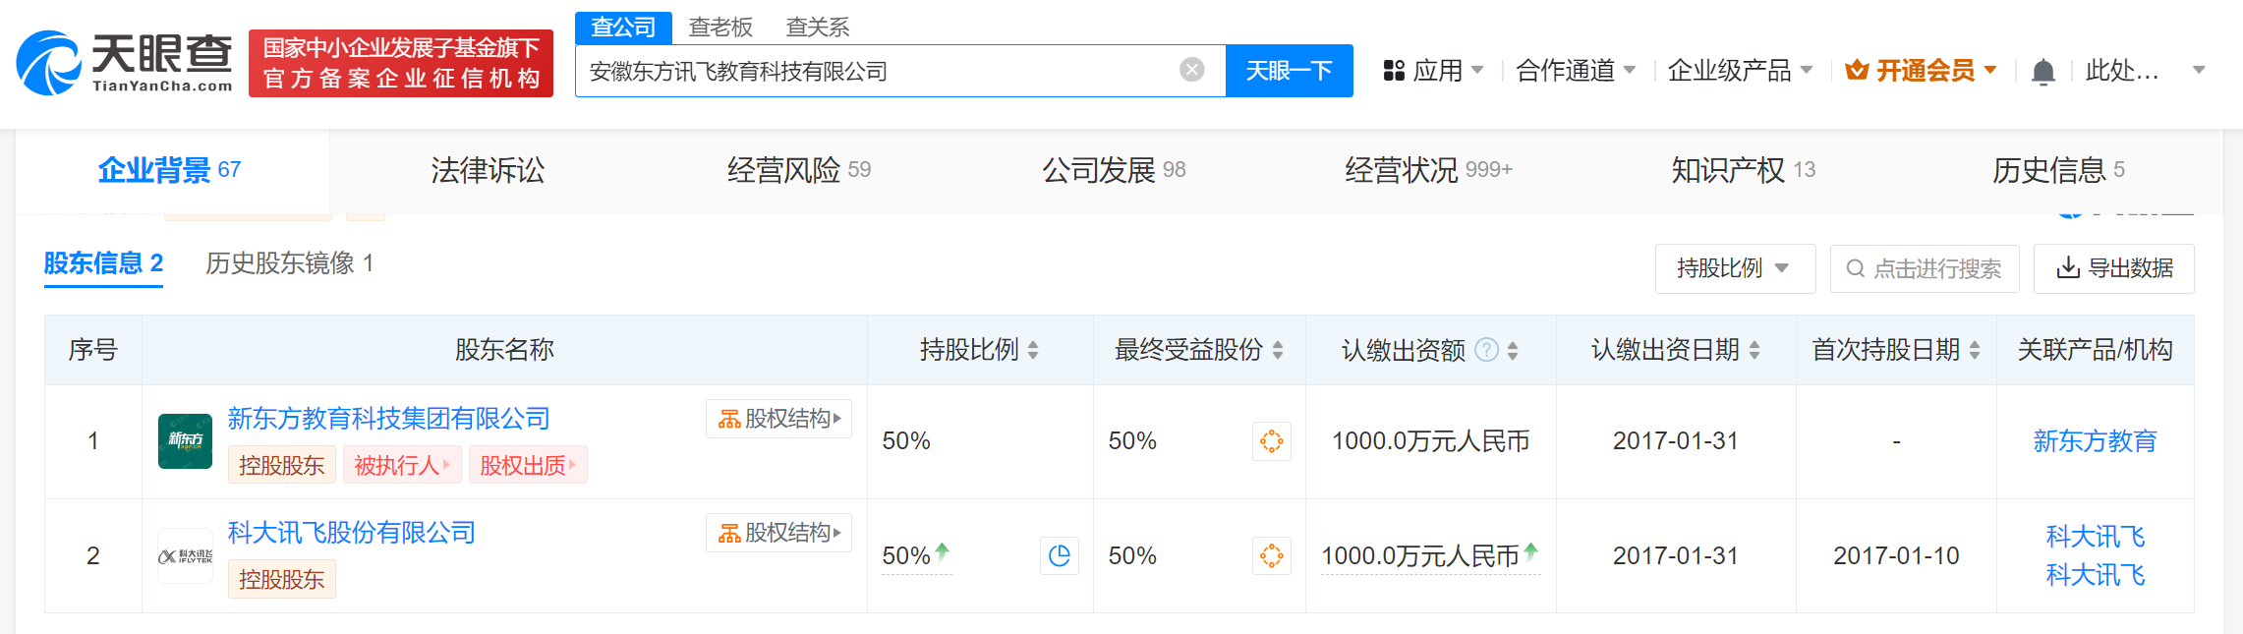The width and height of the screenshot is (2243, 634).
Task: Switch to 法律诉讼 tab
Action: click(488, 171)
